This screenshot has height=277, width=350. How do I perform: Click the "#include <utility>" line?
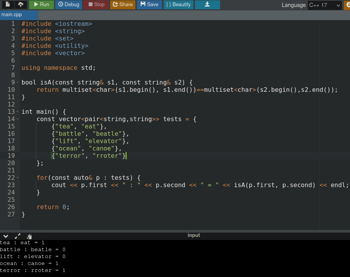(55, 46)
